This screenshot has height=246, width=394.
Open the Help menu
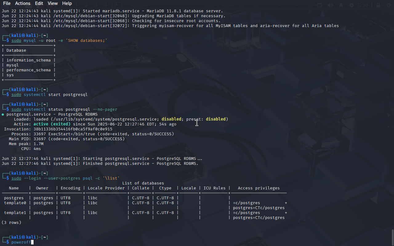(x=67, y=3)
